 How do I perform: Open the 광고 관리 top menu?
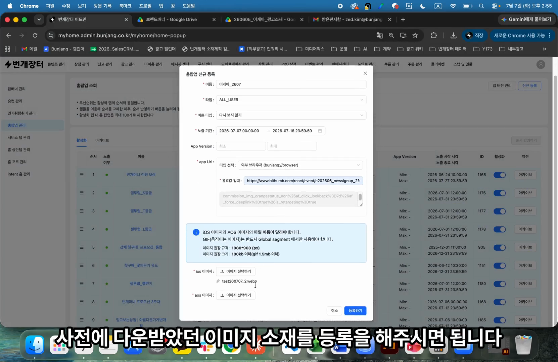[128, 64]
